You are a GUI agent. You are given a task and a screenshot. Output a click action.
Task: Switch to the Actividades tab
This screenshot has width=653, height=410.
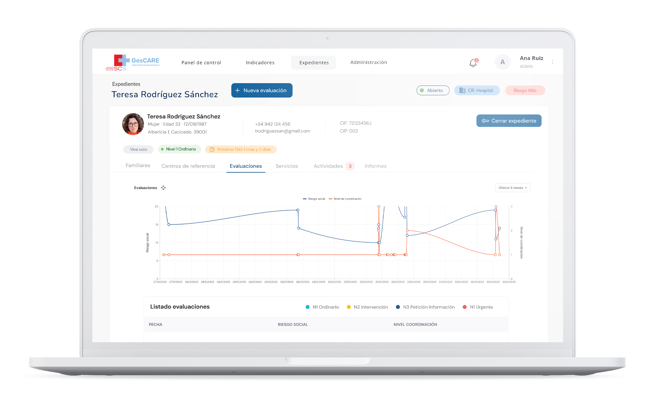328,166
